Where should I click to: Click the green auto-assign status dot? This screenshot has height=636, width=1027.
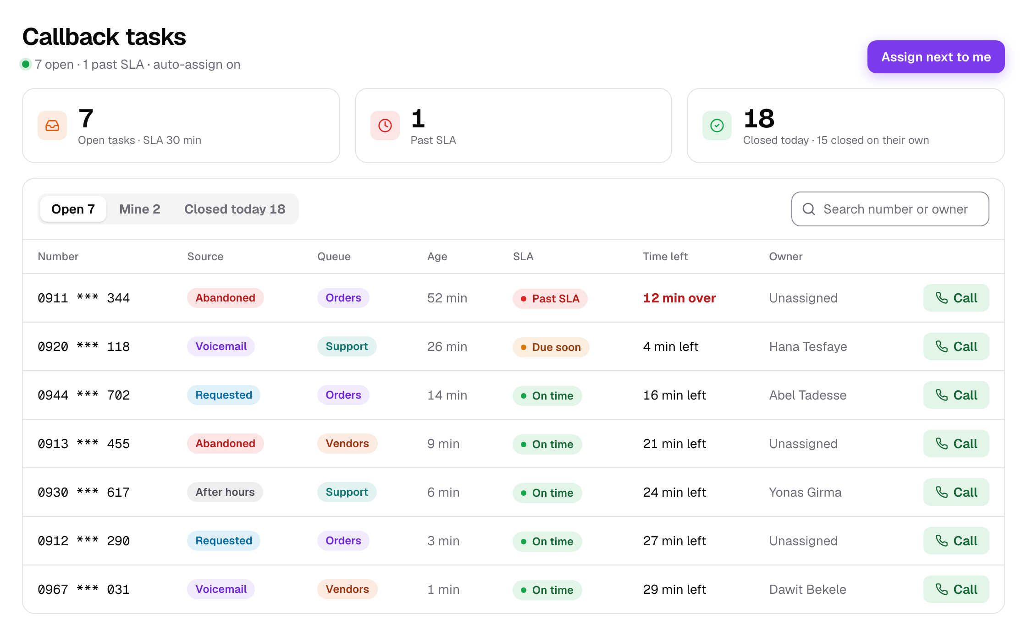pyautogui.click(x=26, y=64)
